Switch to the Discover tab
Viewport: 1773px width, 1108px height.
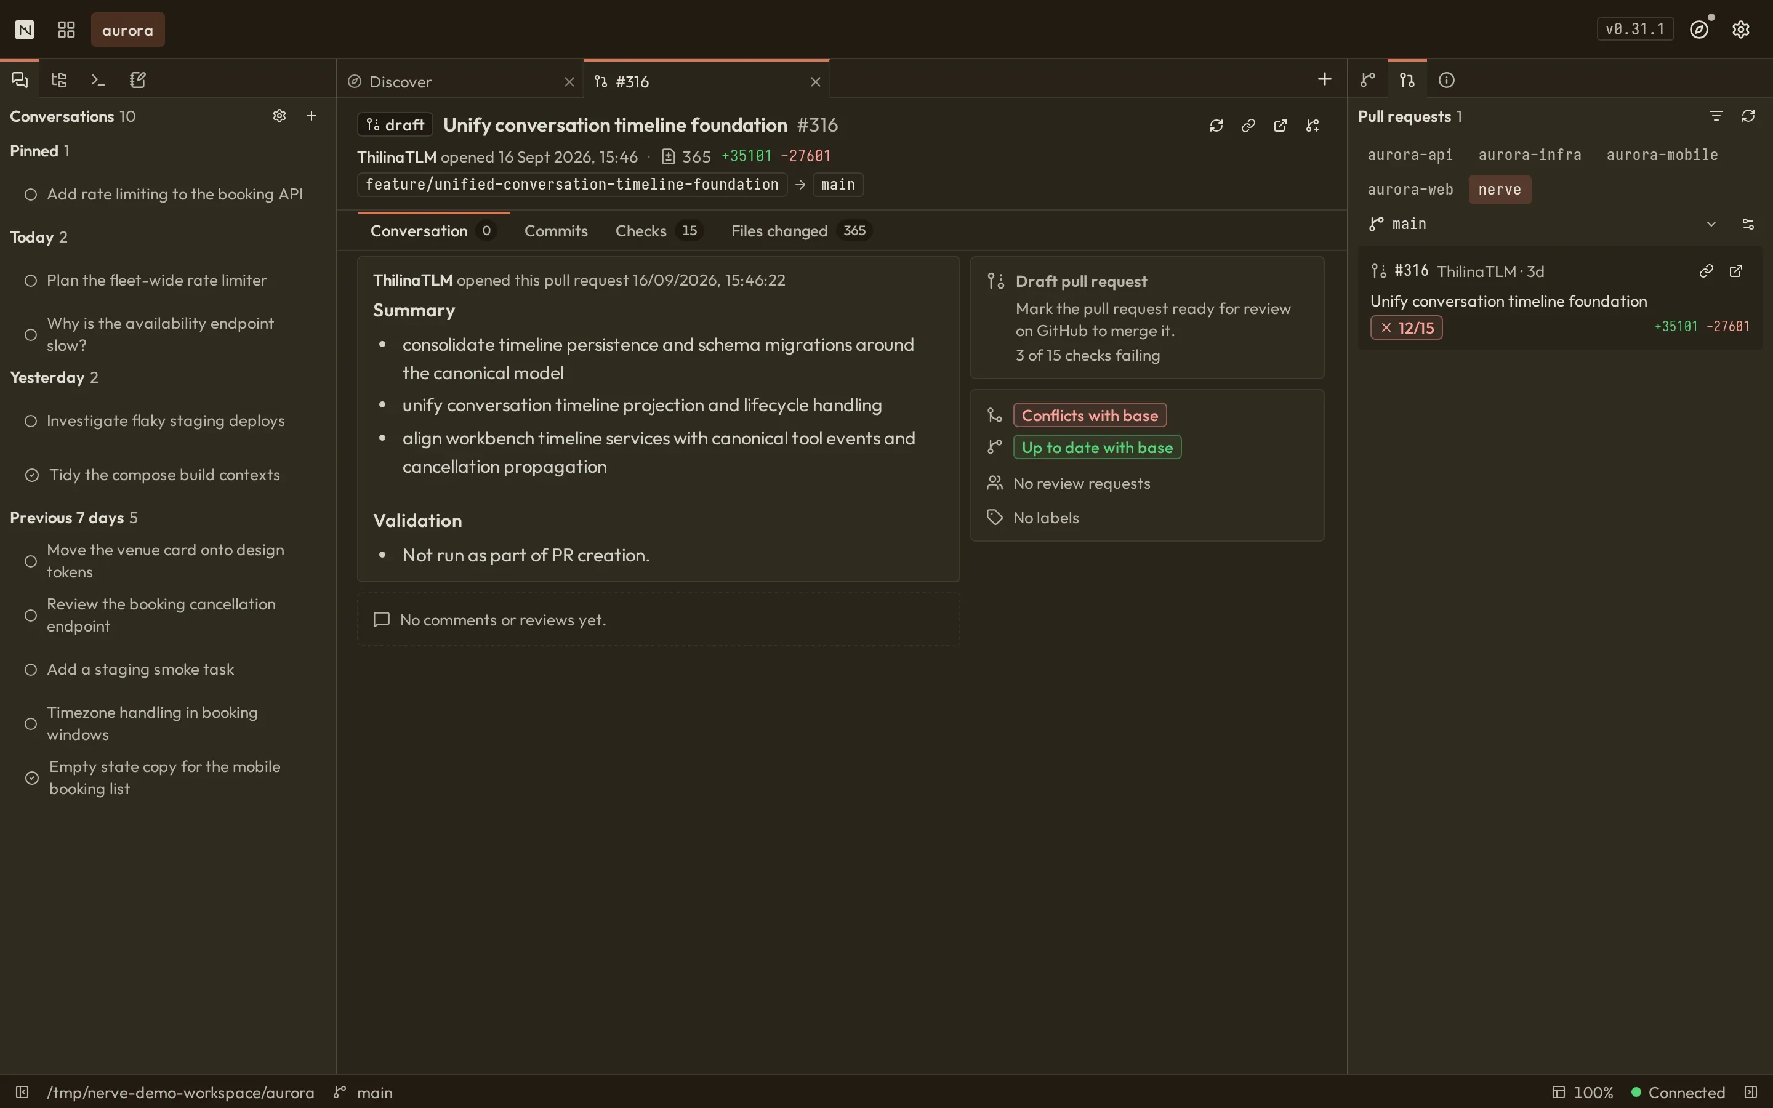click(x=461, y=81)
